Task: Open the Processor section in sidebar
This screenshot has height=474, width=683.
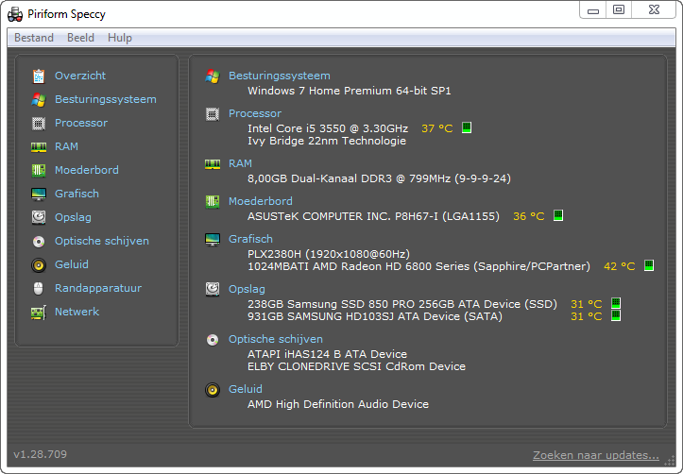Action: coord(81,123)
